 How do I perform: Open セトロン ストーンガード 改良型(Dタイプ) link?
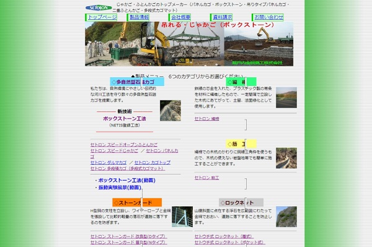coord(128,236)
